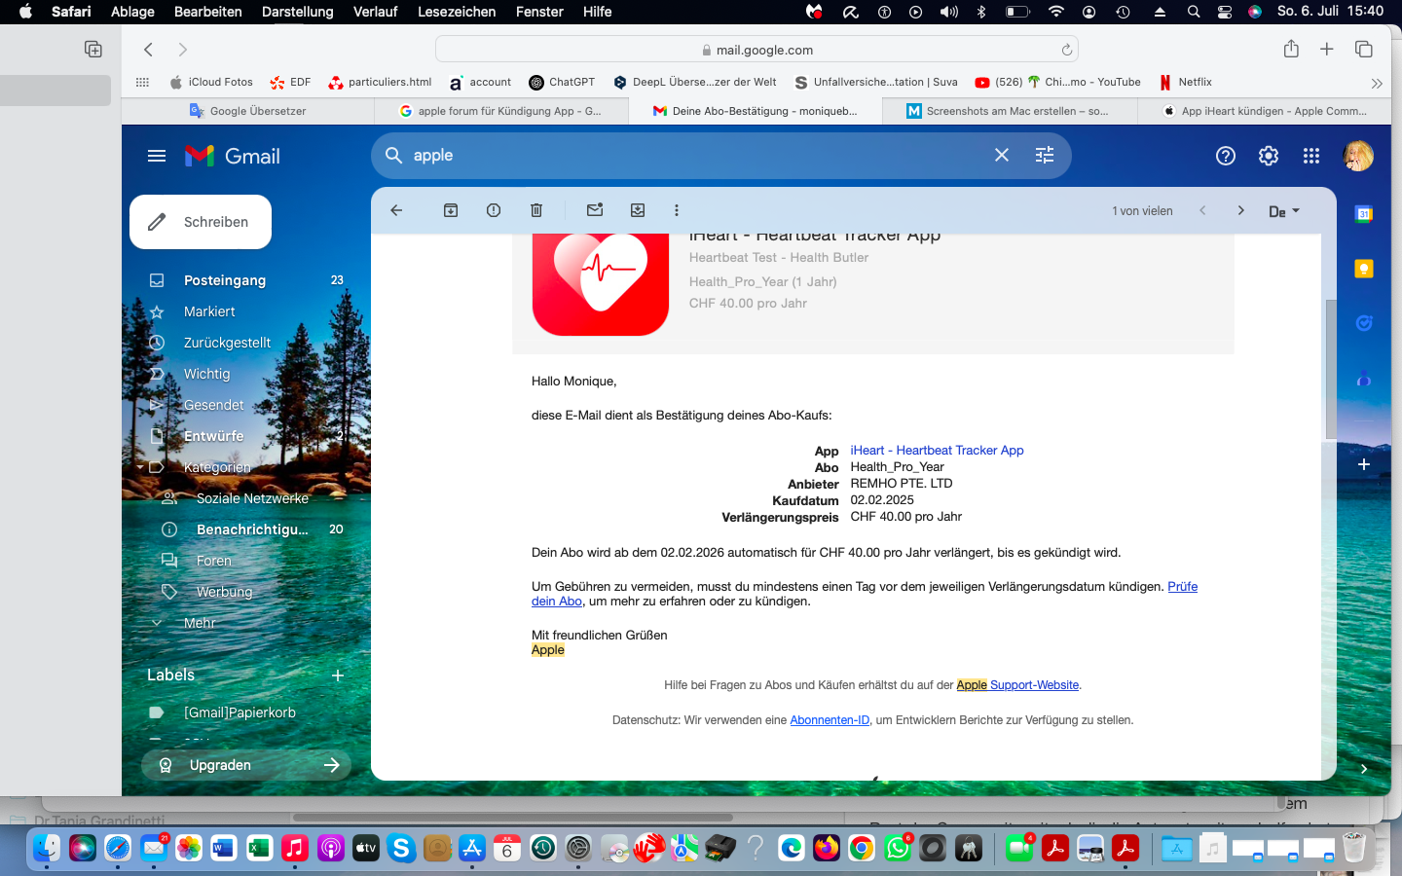Report this email as spam

click(x=494, y=210)
